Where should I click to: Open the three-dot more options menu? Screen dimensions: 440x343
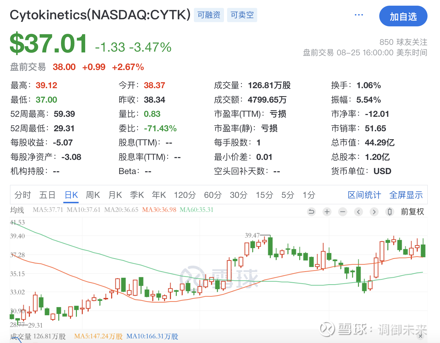click(359, 15)
